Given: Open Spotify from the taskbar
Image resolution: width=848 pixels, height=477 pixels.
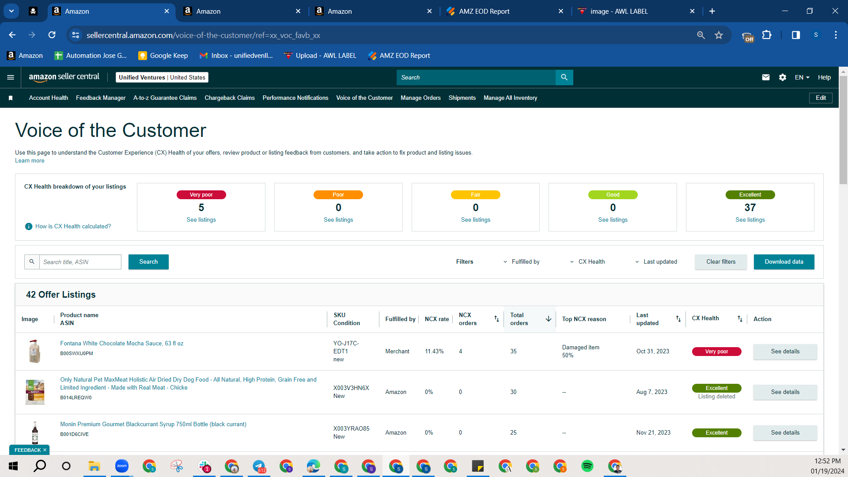Looking at the screenshot, I should click(587, 466).
